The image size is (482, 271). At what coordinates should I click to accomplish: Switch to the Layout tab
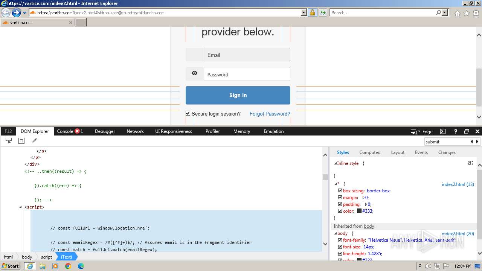tap(398, 152)
